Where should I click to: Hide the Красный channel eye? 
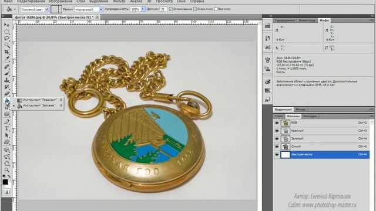click(x=277, y=131)
